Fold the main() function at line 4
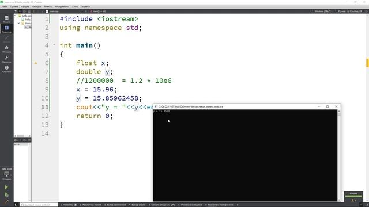This screenshot has height=207, width=369. [54, 45]
